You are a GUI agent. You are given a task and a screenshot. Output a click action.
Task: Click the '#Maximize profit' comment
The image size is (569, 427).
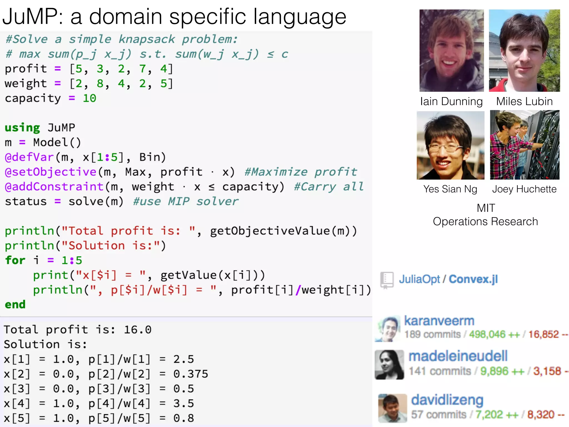301,172
